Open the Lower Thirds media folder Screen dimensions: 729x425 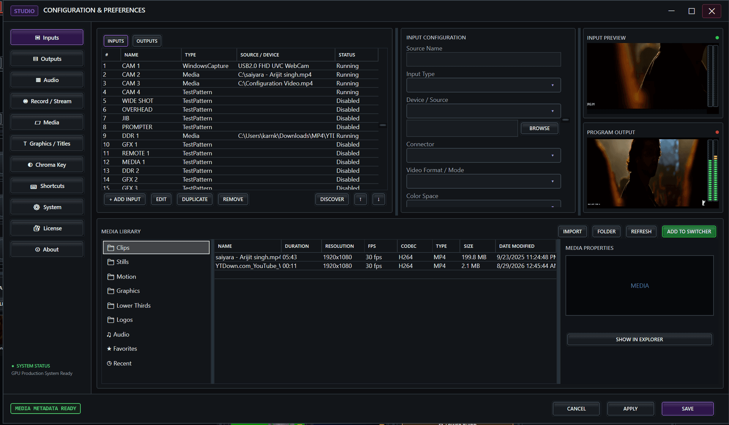(x=156, y=305)
